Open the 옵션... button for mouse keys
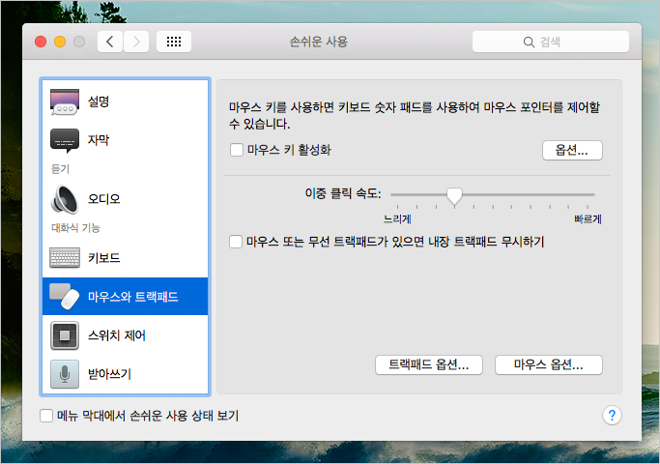The height and width of the screenshot is (464, 660). pos(572,150)
